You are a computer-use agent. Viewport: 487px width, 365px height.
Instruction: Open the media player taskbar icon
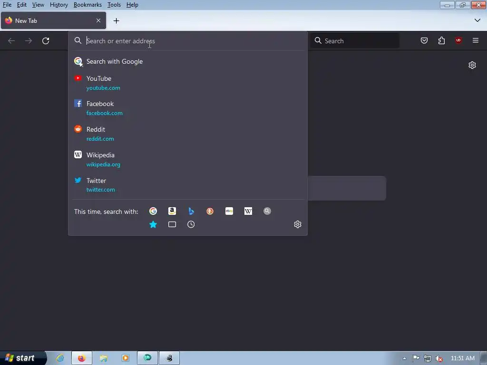click(126, 358)
